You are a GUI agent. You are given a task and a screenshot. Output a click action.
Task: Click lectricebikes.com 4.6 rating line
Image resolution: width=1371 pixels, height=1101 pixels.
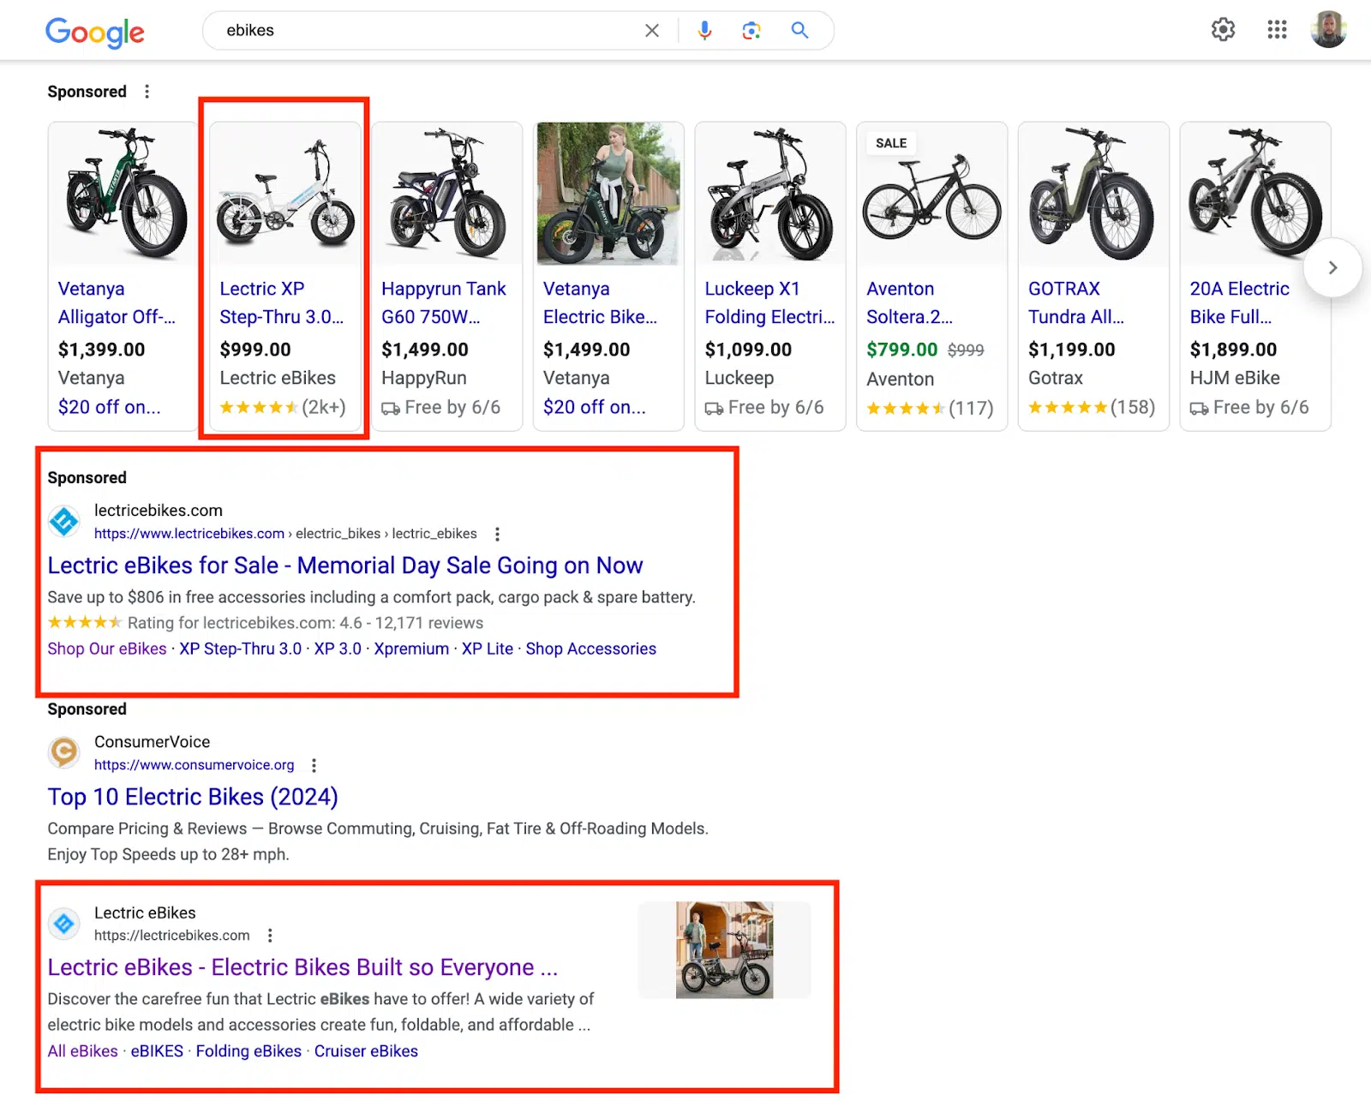(x=266, y=623)
